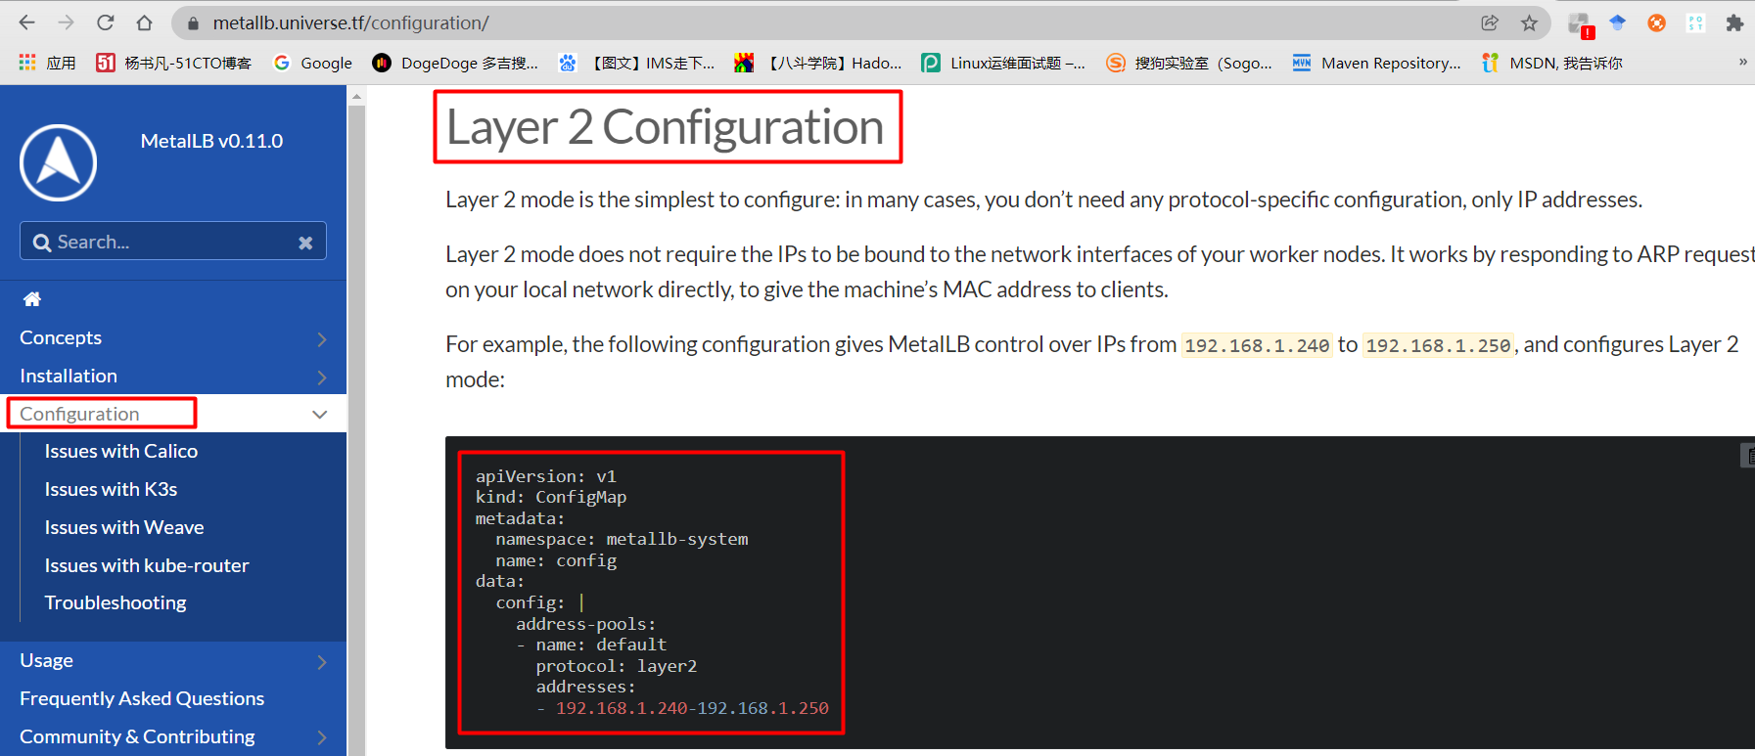
Task: Open Issues with Weave page
Action: [x=124, y=527]
